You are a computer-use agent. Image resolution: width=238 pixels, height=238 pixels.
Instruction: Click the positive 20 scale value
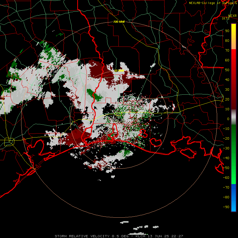click(x=227, y=99)
